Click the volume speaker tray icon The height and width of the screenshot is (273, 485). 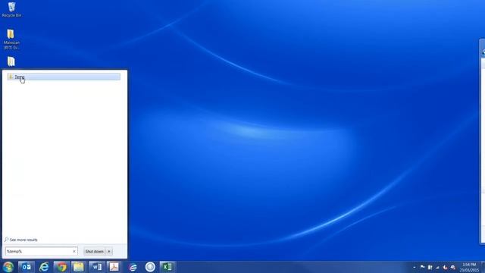coord(453,267)
